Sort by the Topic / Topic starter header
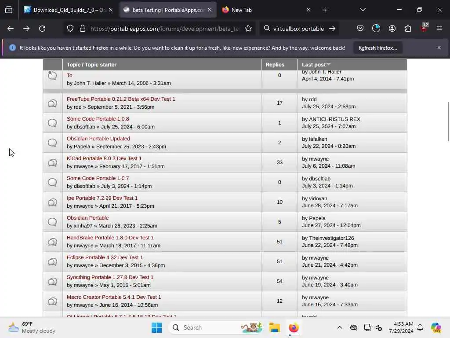450x338 pixels. tap(91, 65)
